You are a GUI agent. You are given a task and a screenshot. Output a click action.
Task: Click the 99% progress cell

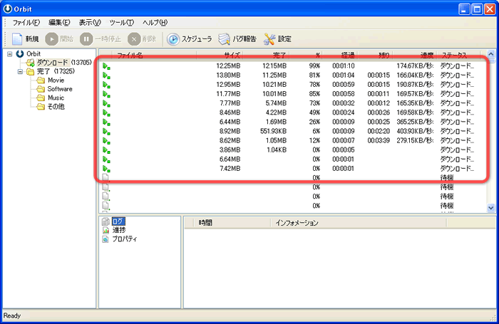(x=314, y=66)
